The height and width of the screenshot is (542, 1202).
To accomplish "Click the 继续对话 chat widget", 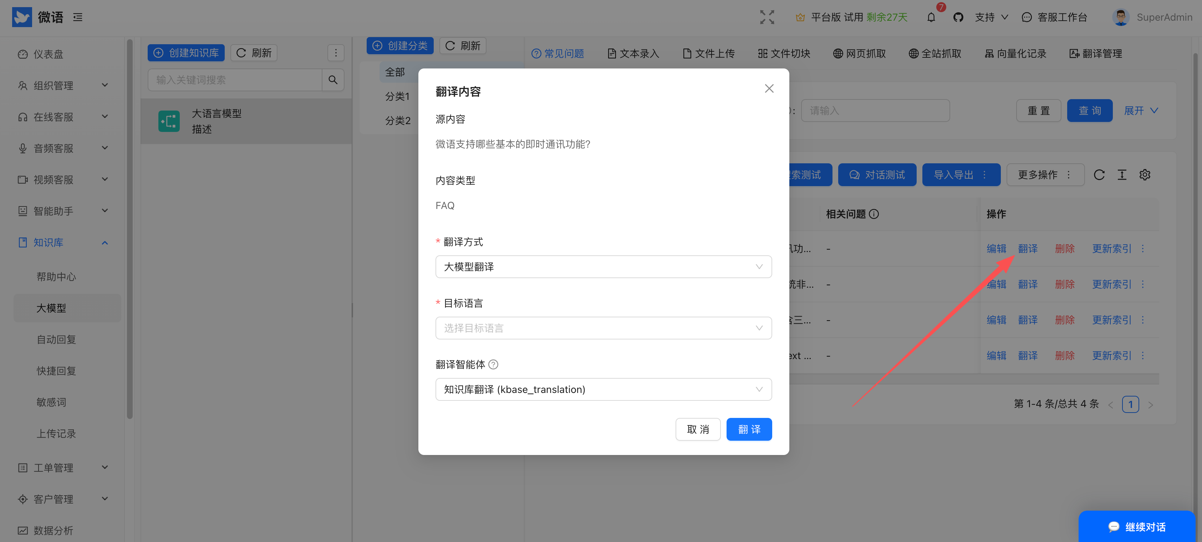I will click(x=1137, y=527).
